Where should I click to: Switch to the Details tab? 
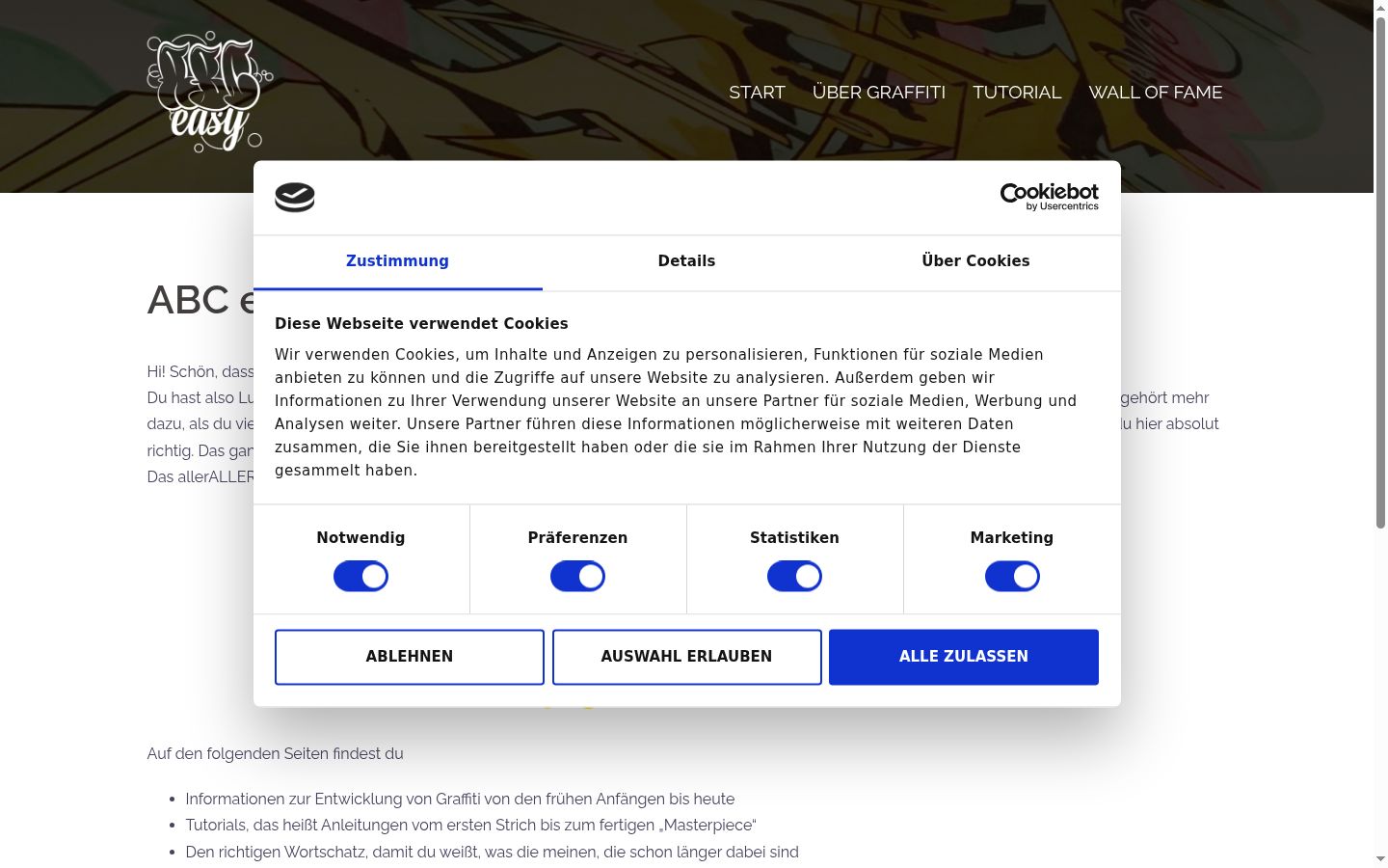click(x=686, y=261)
